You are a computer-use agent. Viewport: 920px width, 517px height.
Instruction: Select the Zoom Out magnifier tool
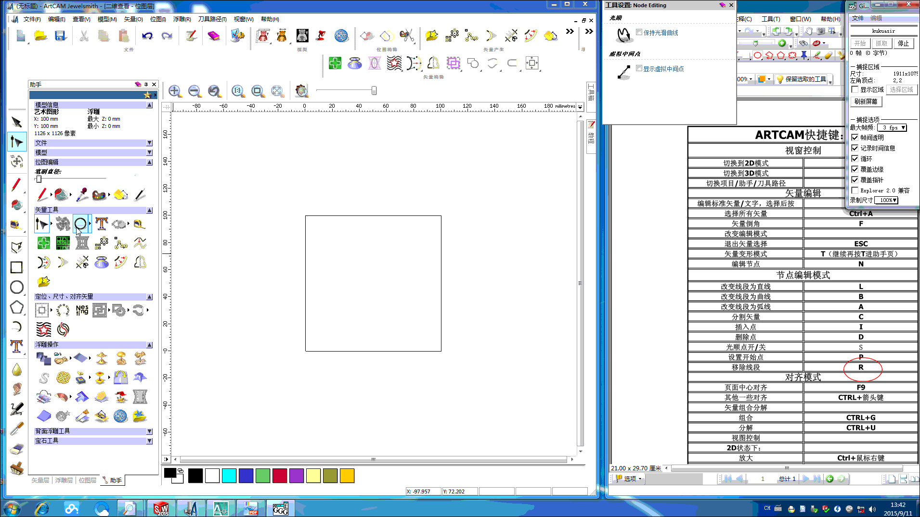tap(194, 91)
